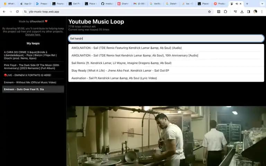Play 'Pink Floyd - The Dark Side Of The Moon' loop
This screenshot has height=166, width=266.
(x=33, y=67)
